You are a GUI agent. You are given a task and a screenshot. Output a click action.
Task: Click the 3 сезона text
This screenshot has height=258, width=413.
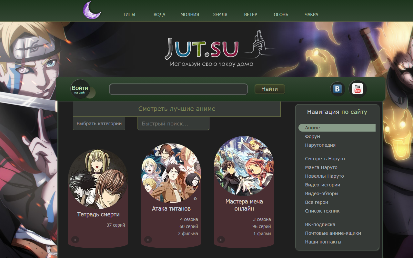[x=262, y=219]
